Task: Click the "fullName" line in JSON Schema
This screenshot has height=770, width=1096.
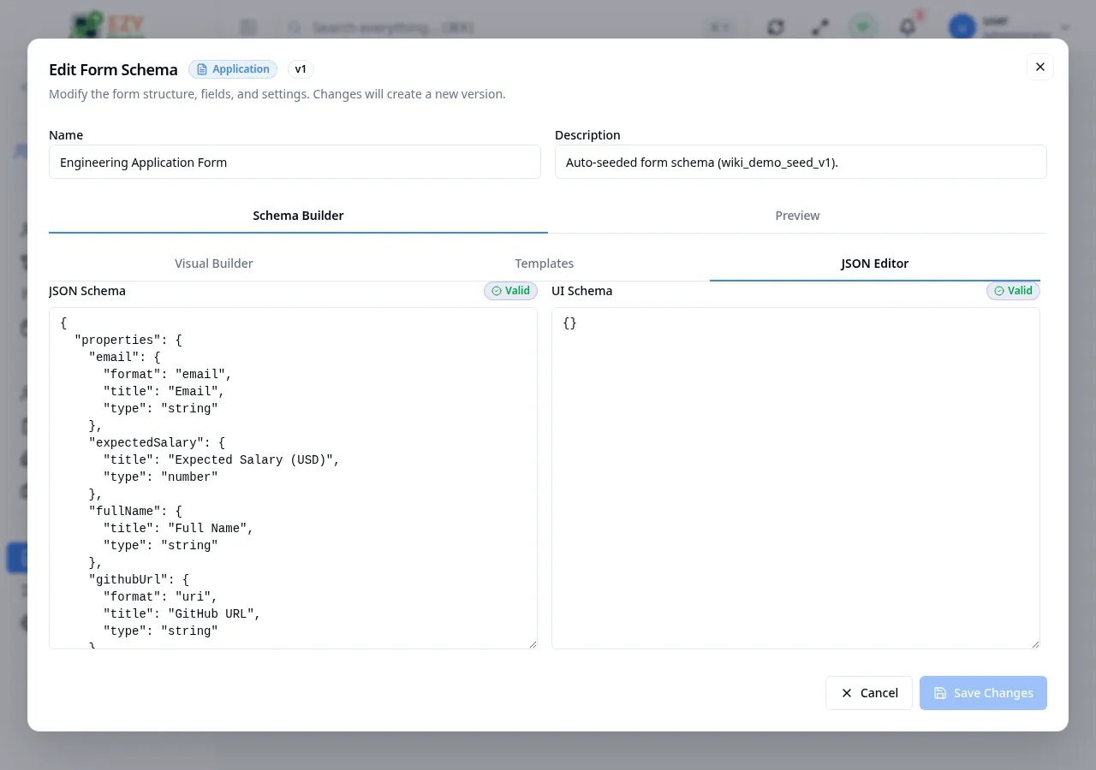Action: pyautogui.click(x=135, y=512)
